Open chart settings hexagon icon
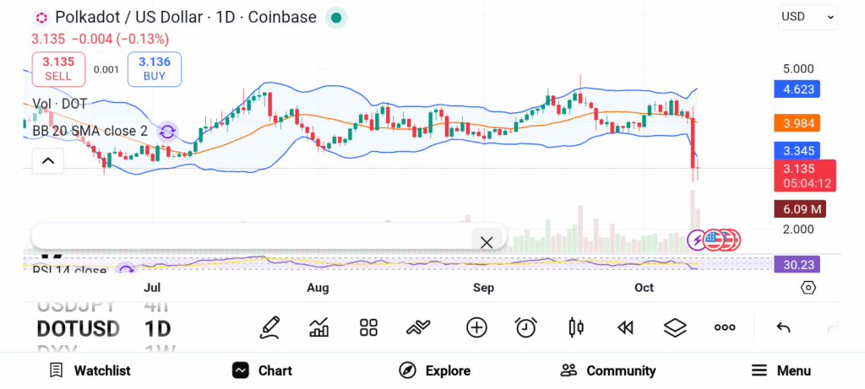 (808, 288)
